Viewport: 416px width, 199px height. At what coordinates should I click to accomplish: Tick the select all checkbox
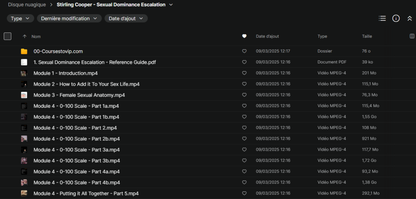[7, 37]
